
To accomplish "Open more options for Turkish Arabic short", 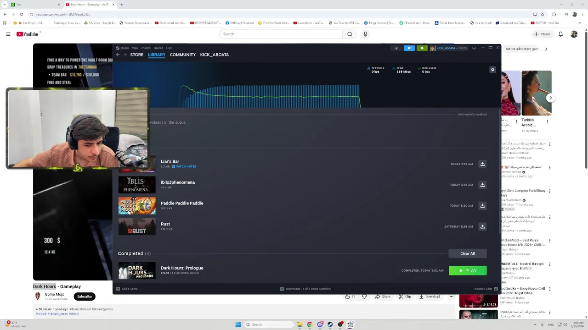I will 547,121.
